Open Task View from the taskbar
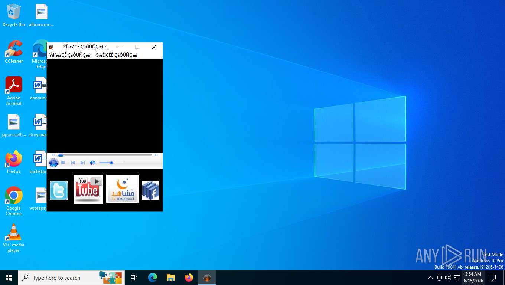This screenshot has height=285, width=505. [x=134, y=278]
